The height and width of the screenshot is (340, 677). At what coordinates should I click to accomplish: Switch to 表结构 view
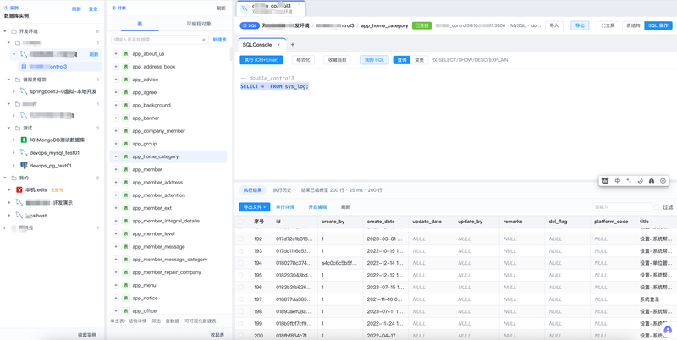tap(633, 25)
